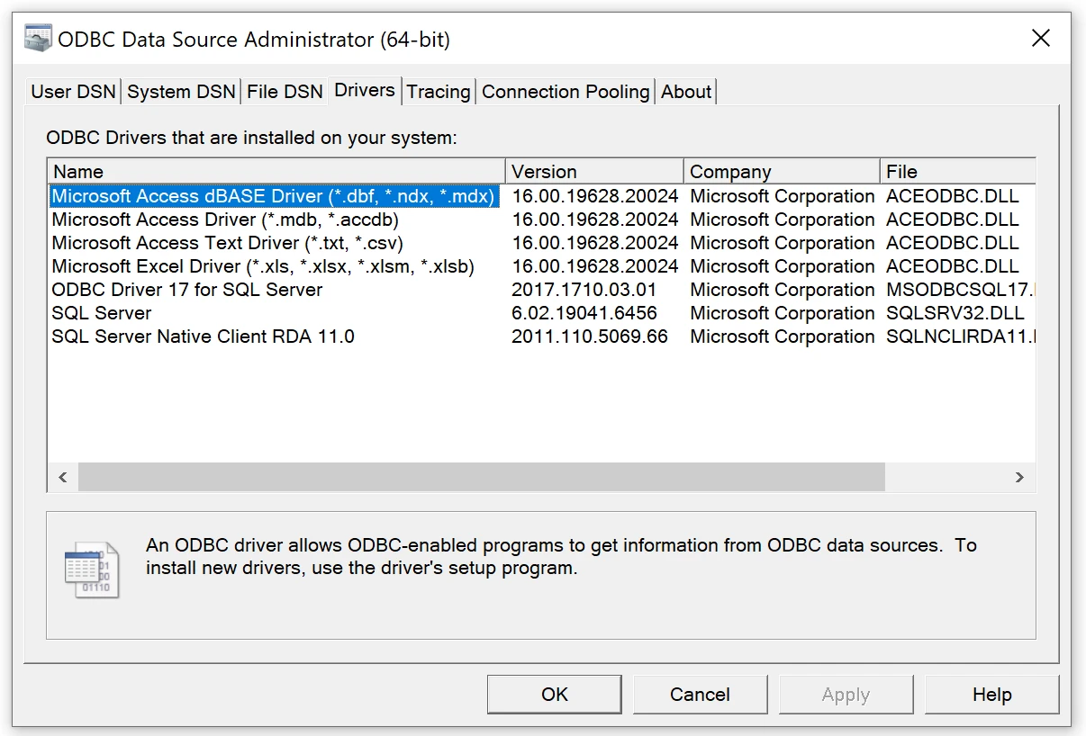Open the System DSN tab
Viewport: 1086px width, 736px height.
tap(181, 92)
